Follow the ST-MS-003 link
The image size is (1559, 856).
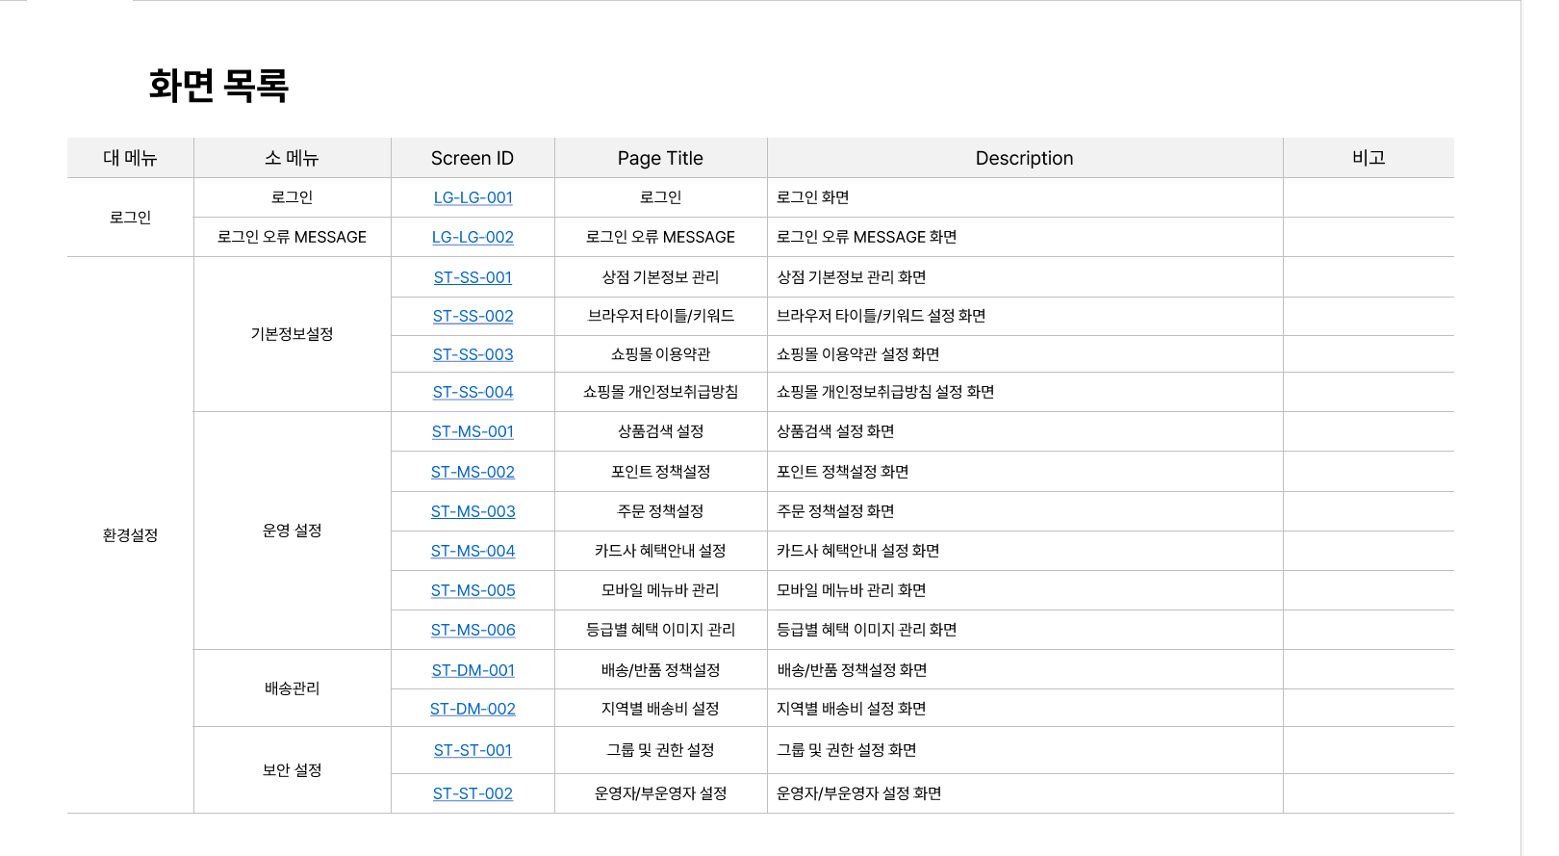coord(473,511)
